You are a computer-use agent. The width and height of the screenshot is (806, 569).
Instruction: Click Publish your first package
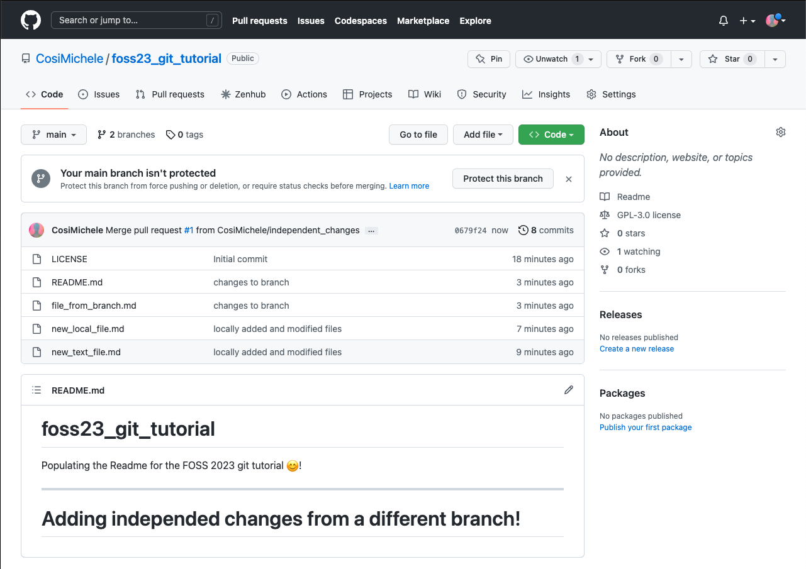(646, 428)
